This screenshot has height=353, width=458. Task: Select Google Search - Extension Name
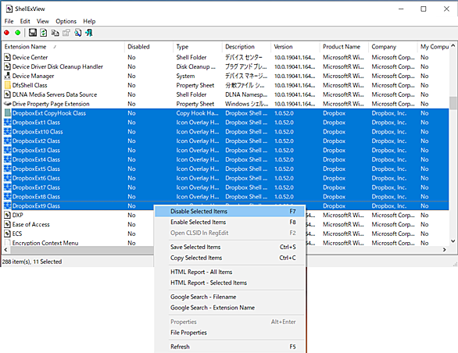230,308
